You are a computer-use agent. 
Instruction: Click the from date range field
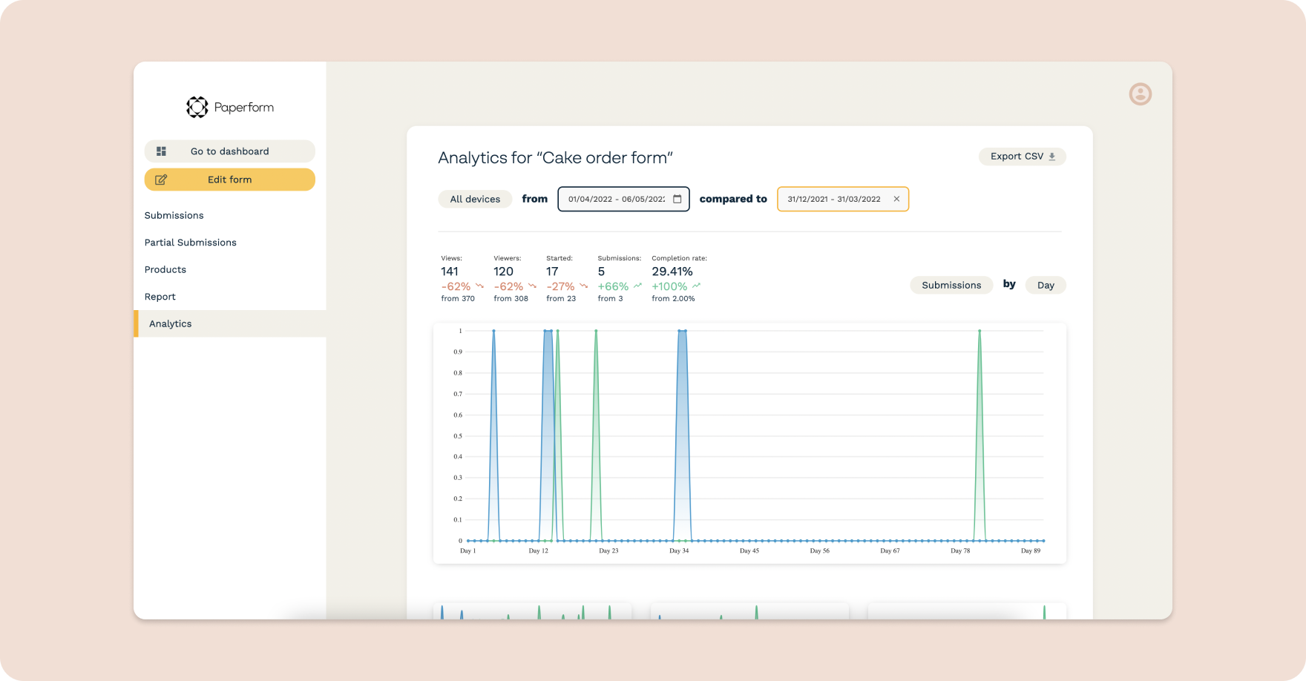coord(616,199)
